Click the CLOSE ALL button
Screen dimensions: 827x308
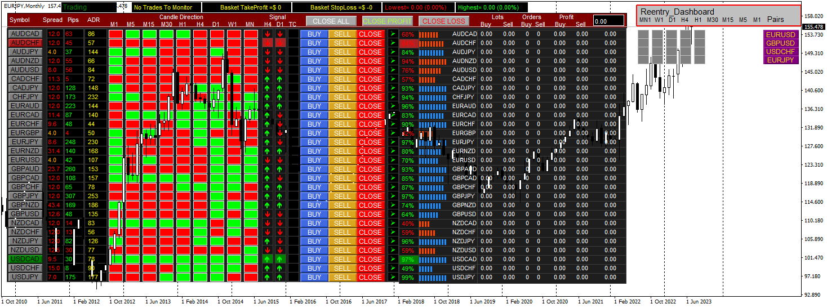[331, 21]
